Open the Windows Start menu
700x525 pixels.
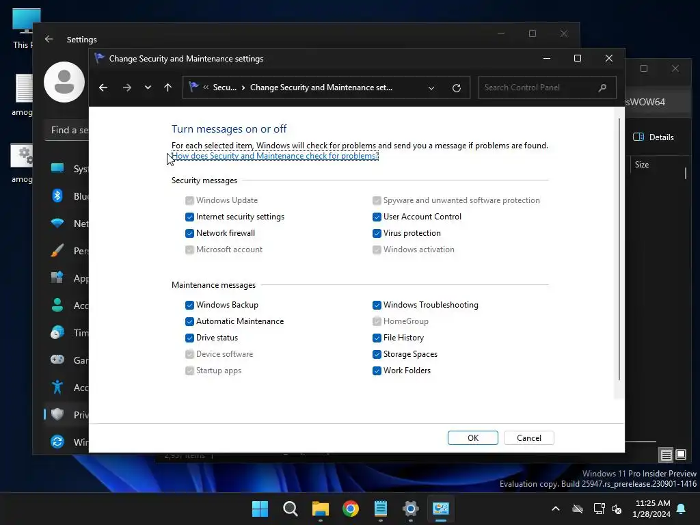point(260,509)
